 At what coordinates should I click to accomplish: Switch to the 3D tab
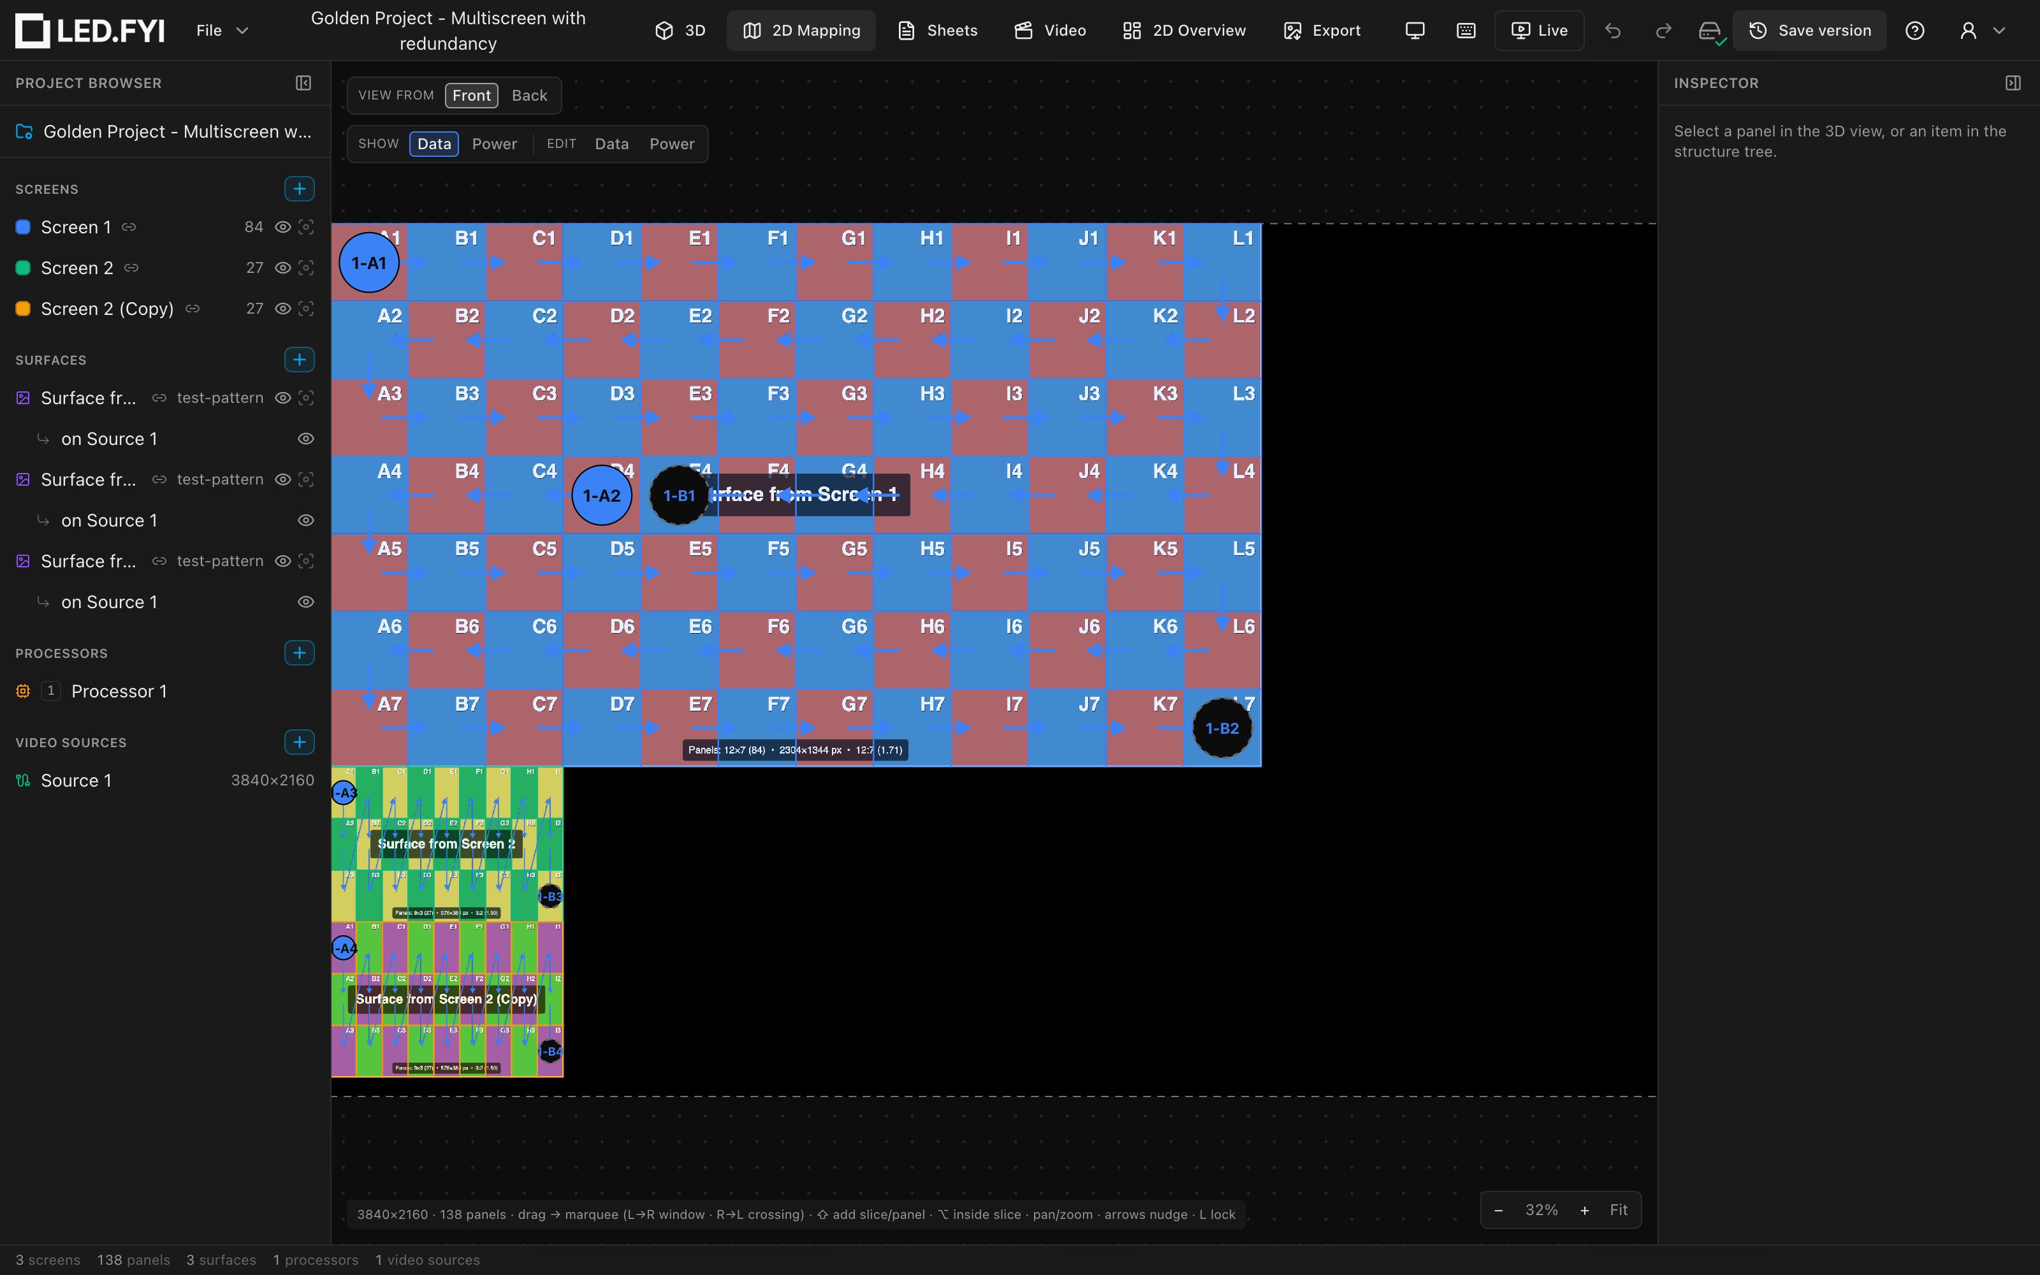(x=680, y=31)
